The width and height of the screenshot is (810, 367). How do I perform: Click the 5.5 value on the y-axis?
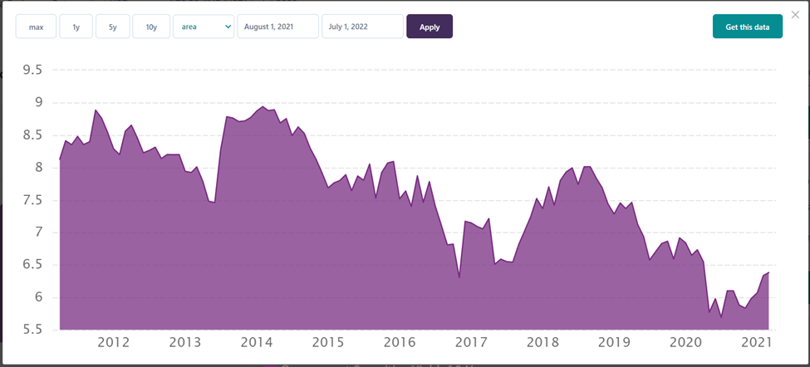[x=32, y=330]
